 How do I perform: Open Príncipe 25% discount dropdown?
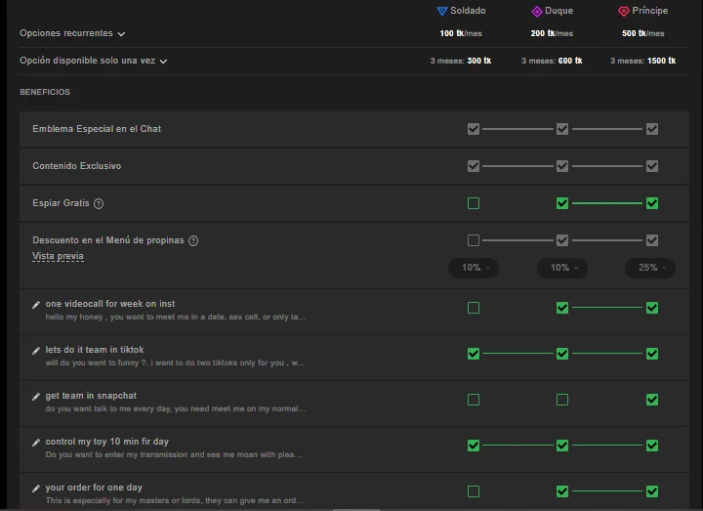click(x=650, y=268)
